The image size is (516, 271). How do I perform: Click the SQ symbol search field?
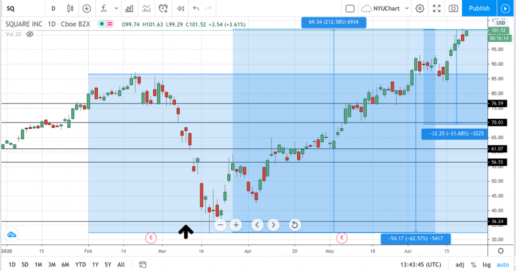coord(20,9)
